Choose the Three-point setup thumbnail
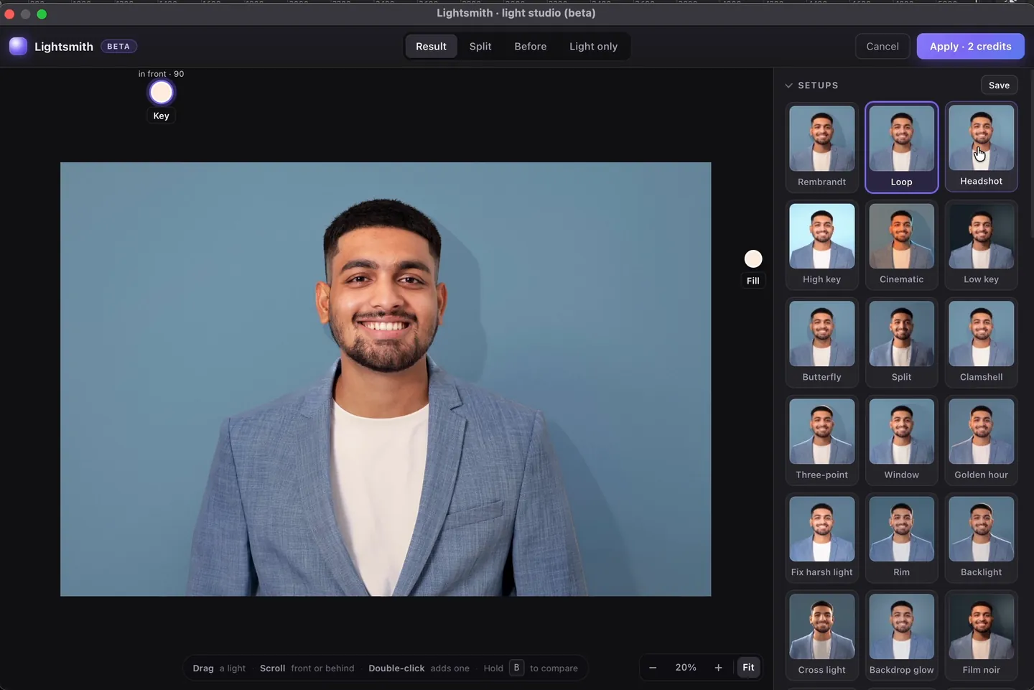This screenshot has height=690, width=1034. [821, 440]
